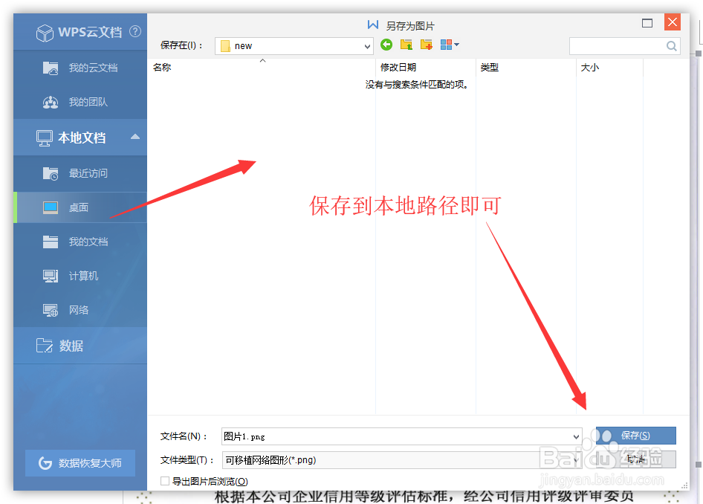Go up one folder level icon
This screenshot has width=703, height=504.
[406, 45]
